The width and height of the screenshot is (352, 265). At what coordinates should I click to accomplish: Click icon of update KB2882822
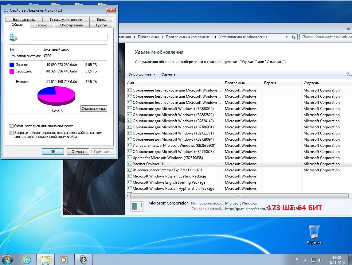coord(130,115)
